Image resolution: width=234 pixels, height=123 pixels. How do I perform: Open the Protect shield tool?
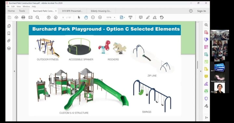(x=206, y=99)
